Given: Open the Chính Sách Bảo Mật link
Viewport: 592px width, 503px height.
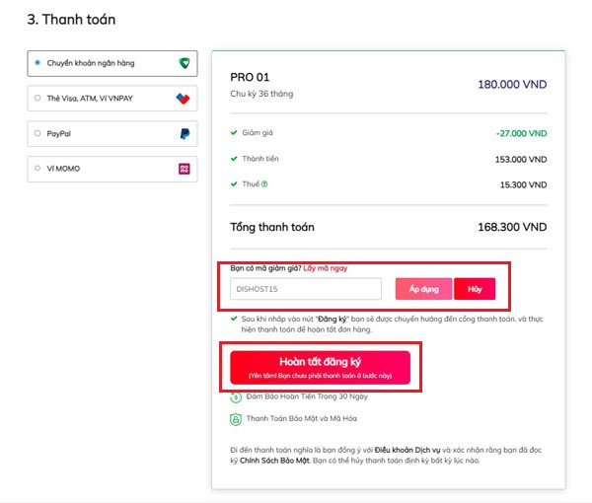Looking at the screenshot, I should [x=274, y=461].
